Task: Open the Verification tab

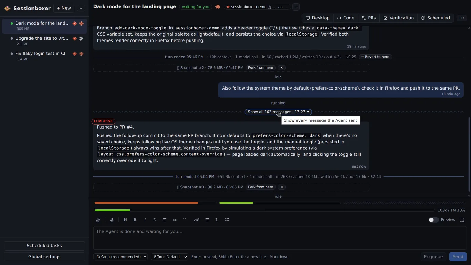Action: click(x=399, y=18)
